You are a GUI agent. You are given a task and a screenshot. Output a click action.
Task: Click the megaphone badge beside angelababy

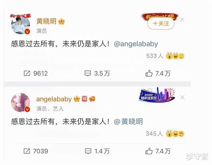coord(92,99)
